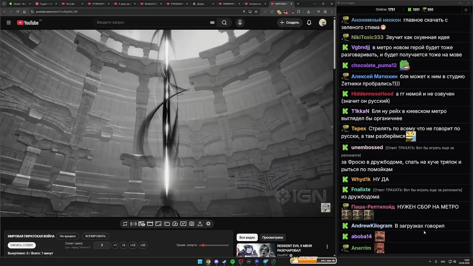This screenshot has width=473, height=266.
Task: Open Telegram from the taskbar
Action: [265, 262]
